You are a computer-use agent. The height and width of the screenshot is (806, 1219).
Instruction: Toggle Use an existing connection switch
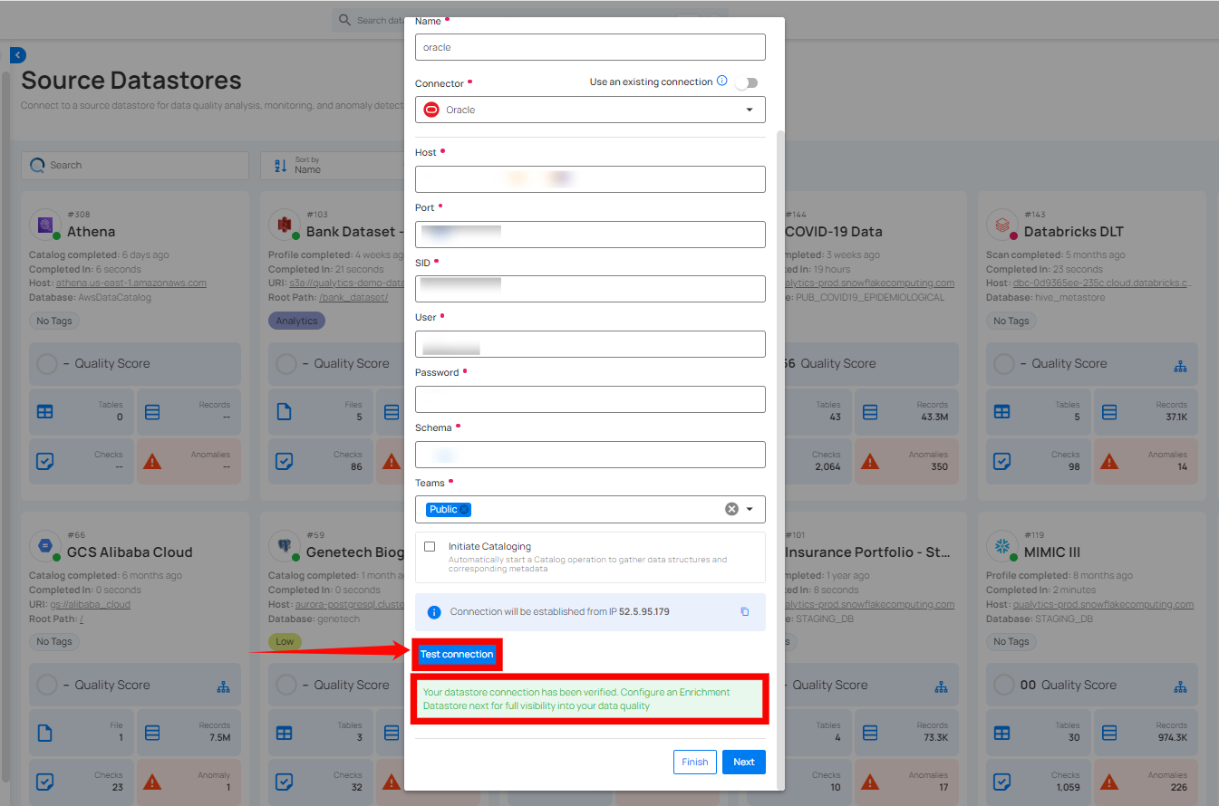(747, 82)
